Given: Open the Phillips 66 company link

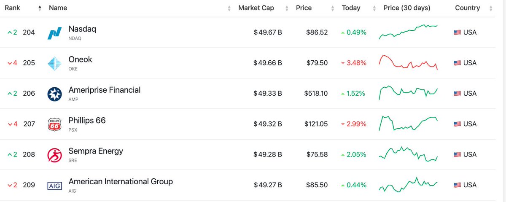Looking at the screenshot, I should [87, 121].
